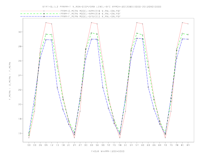Click x-axis tick label 33
205x158 pixels.
tap(91, 145)
